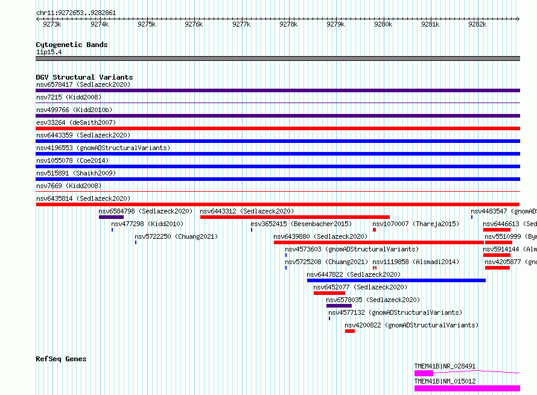This screenshot has width=537, height=395.
Task: Select the red bar of esv33264
Action: [278, 128]
